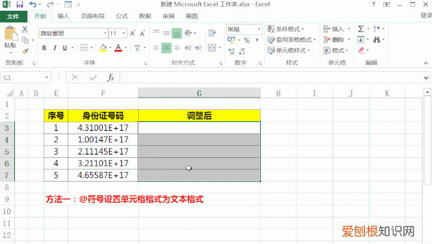This screenshot has height=244, width=432.
Task: Select column G header
Action: (199, 93)
